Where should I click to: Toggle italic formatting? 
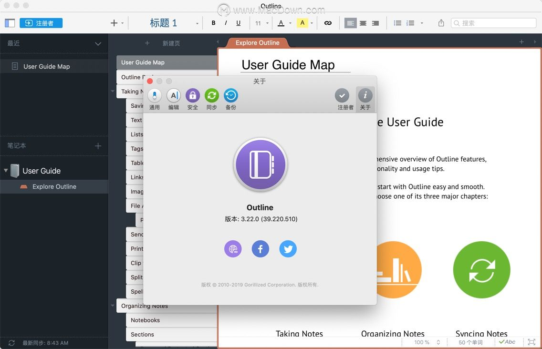coord(226,23)
